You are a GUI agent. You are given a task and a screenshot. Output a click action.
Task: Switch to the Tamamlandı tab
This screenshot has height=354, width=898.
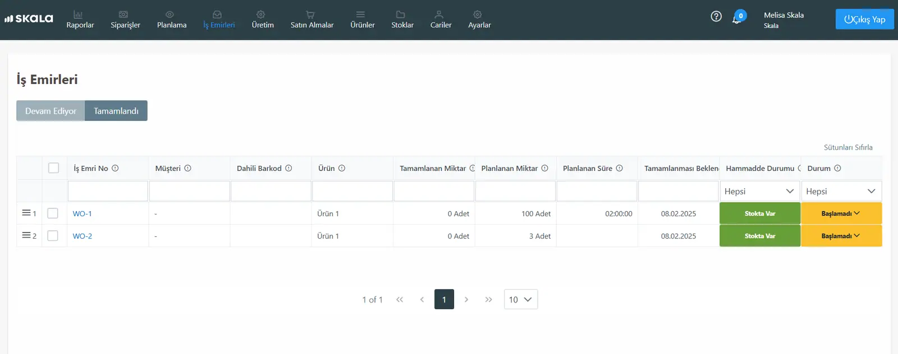116,111
